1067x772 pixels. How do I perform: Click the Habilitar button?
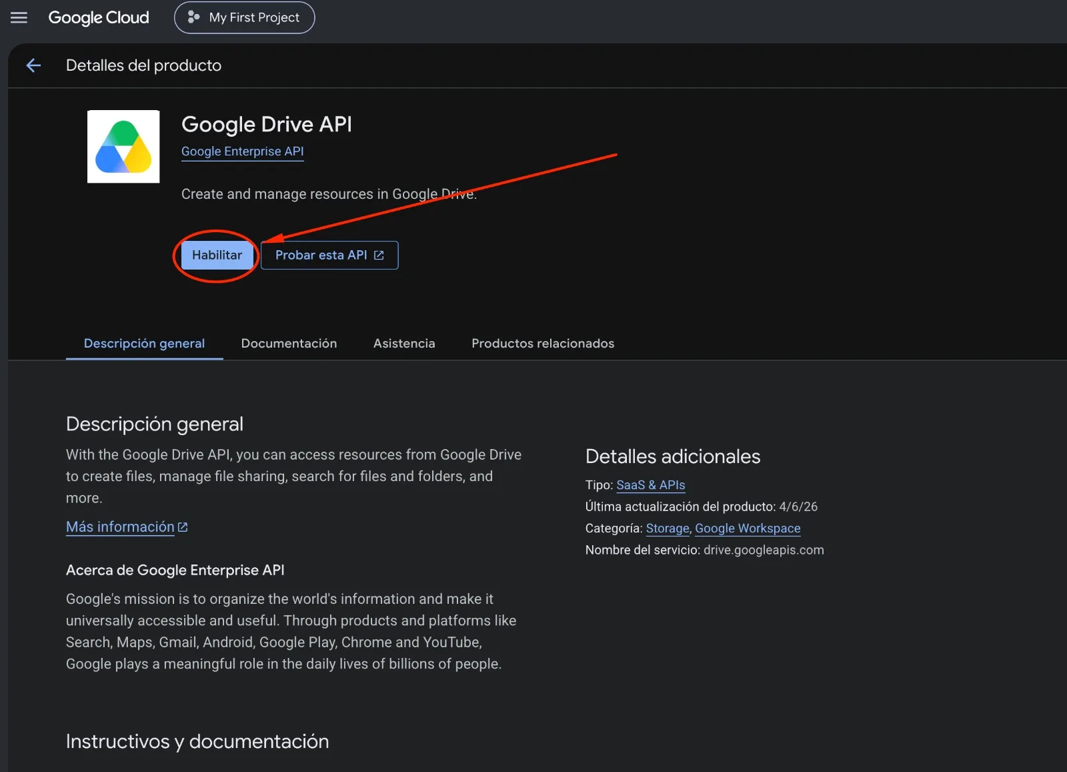[x=217, y=255]
